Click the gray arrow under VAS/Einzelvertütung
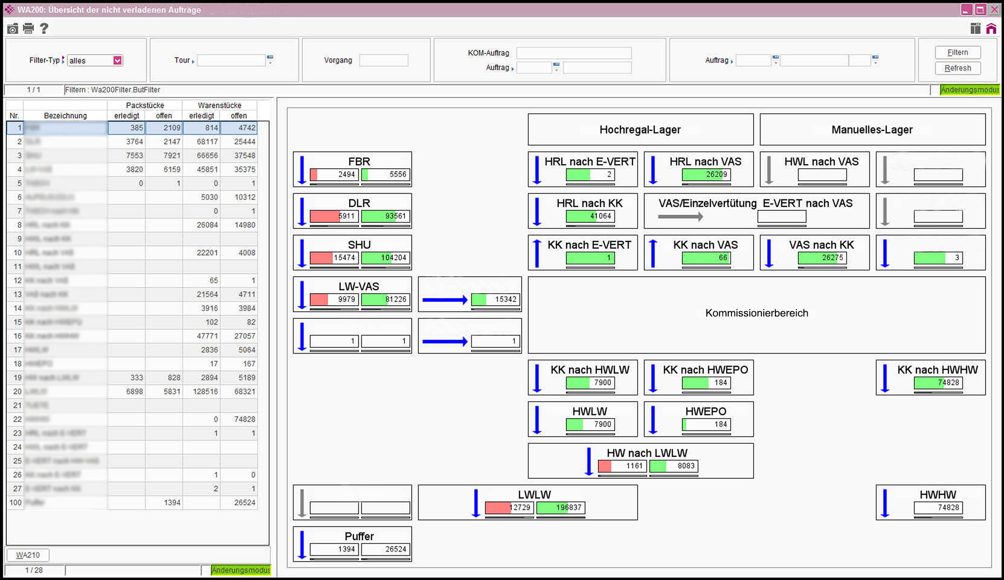Viewport: 1004px width, 580px height. pos(680,217)
